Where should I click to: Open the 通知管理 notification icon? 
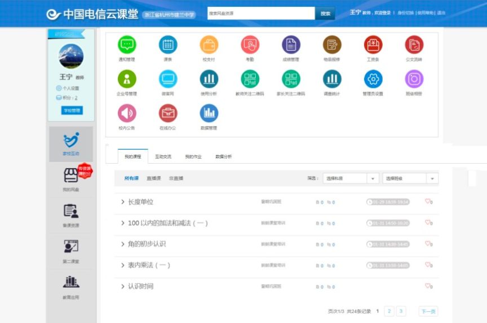point(127,45)
